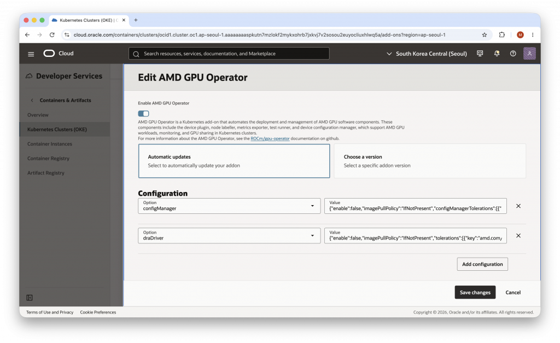Open the notifications bell
The image size is (560, 343).
(497, 53)
